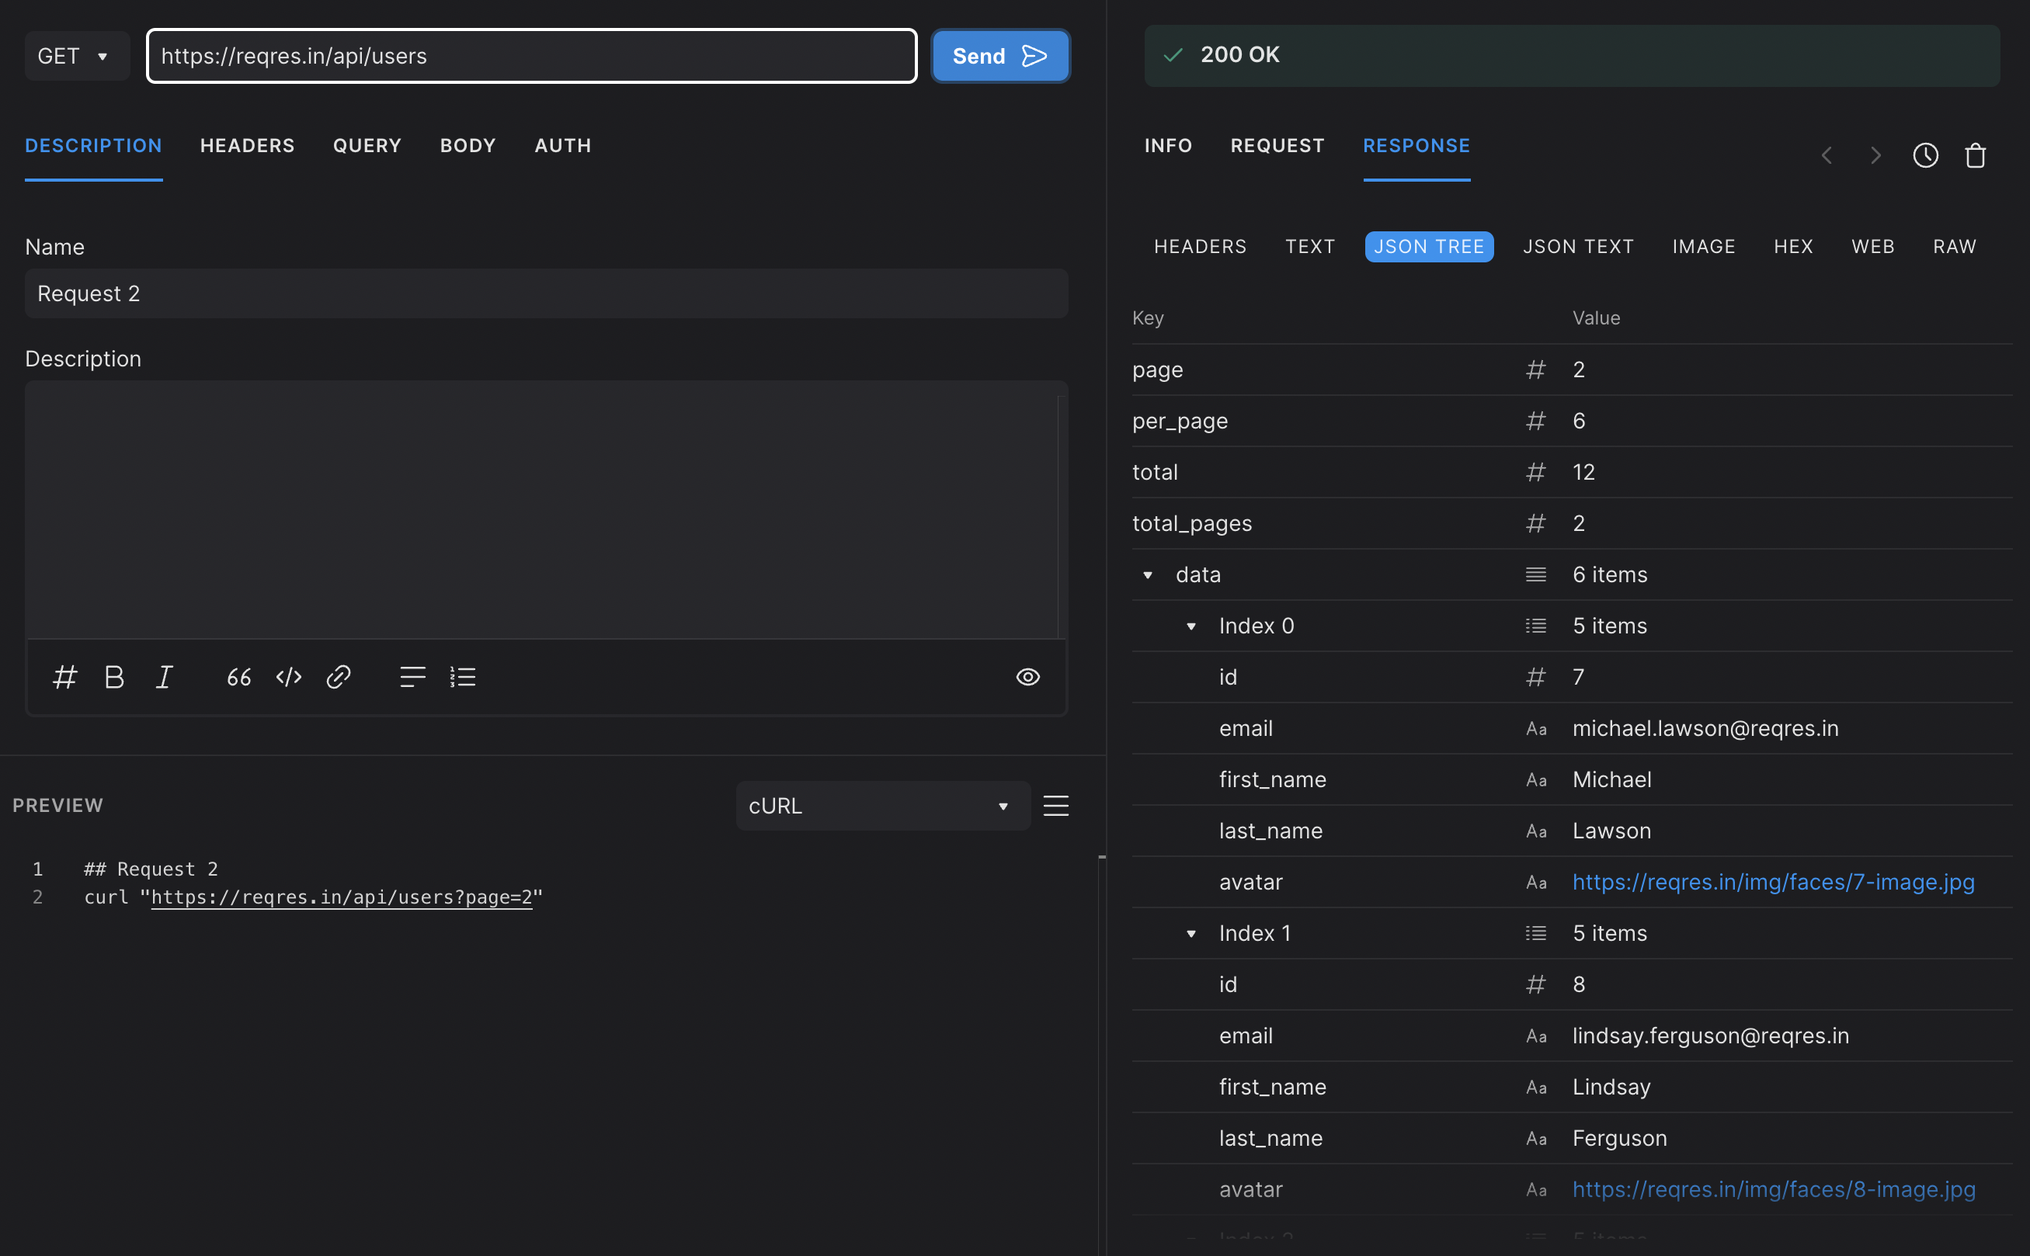Insert code block using the code icon

(x=288, y=677)
